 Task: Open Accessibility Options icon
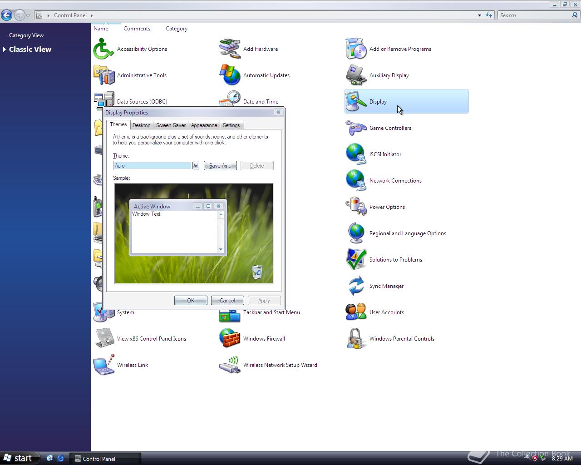103,49
